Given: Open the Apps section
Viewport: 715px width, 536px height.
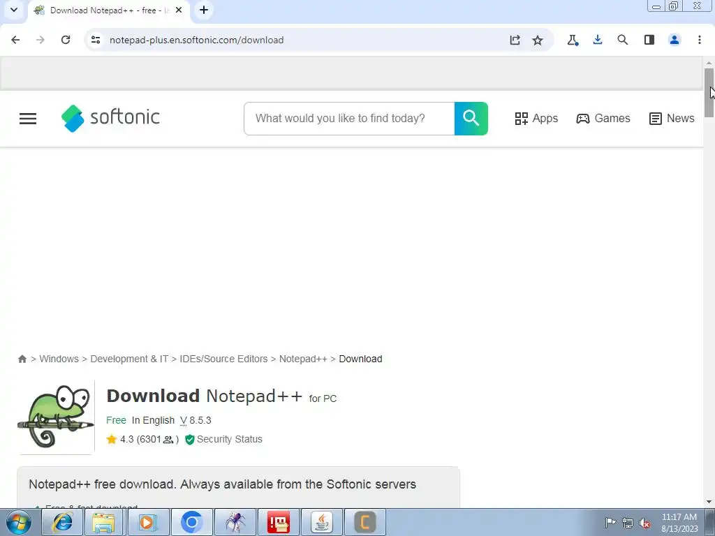Looking at the screenshot, I should click(536, 119).
